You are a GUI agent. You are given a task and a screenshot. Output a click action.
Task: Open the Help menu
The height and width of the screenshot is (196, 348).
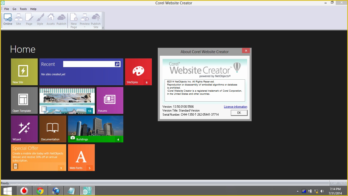click(x=33, y=9)
